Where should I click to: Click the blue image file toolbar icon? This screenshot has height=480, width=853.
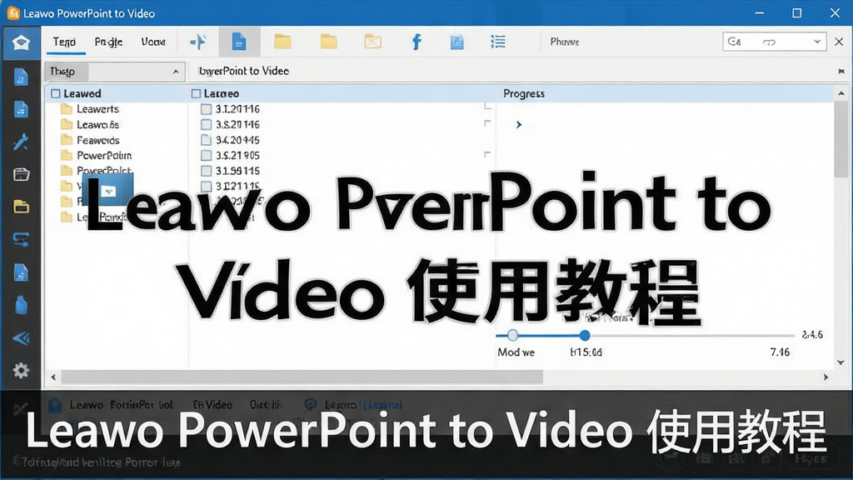coord(457,42)
